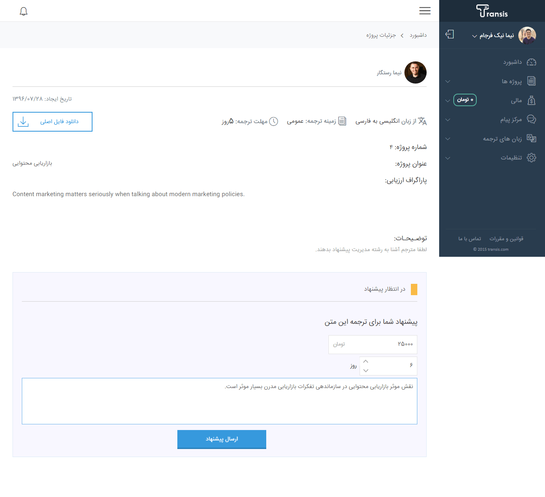Increase days with up arrow

point(366,361)
